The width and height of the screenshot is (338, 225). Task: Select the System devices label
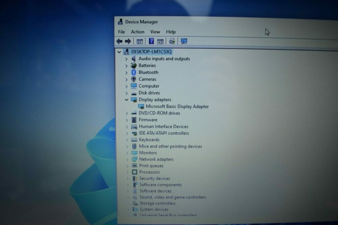[x=154, y=209]
